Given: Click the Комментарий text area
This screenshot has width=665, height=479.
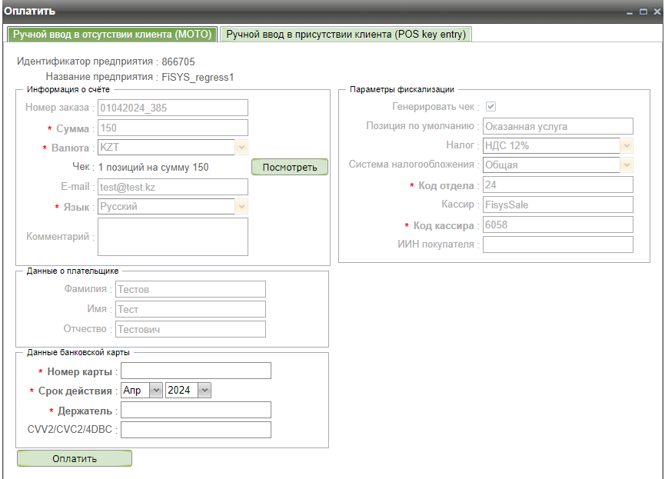Looking at the screenshot, I should (172, 236).
